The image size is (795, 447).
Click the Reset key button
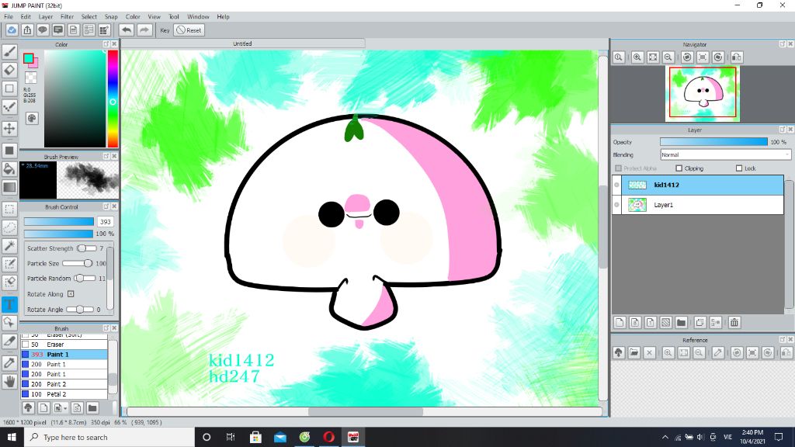click(189, 30)
